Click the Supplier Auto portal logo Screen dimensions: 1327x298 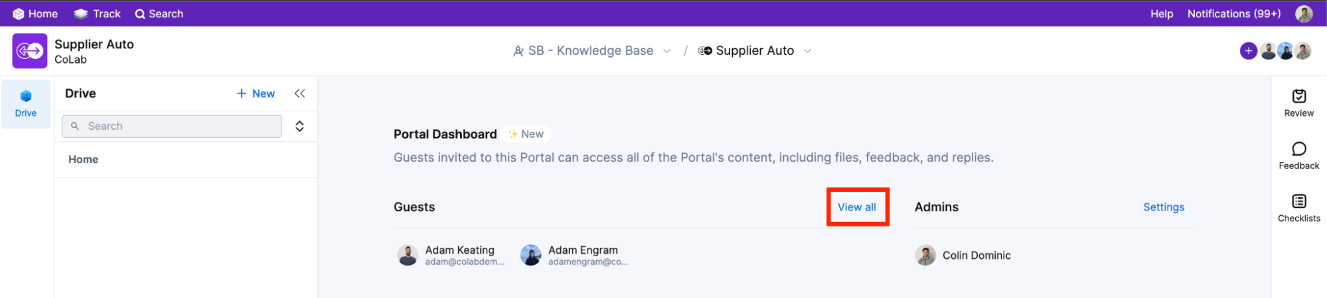point(30,51)
